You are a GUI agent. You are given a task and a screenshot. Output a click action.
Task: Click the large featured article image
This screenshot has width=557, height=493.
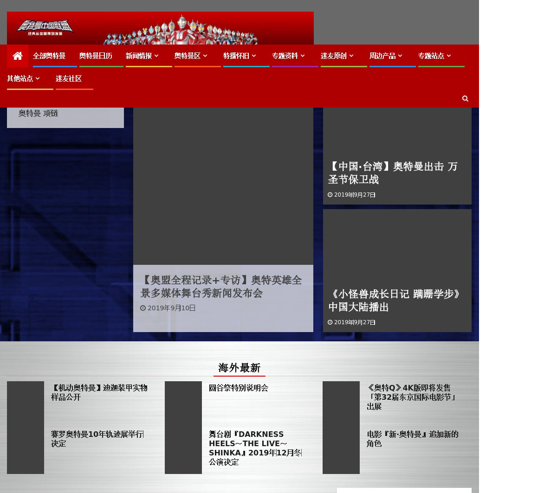pos(223,186)
